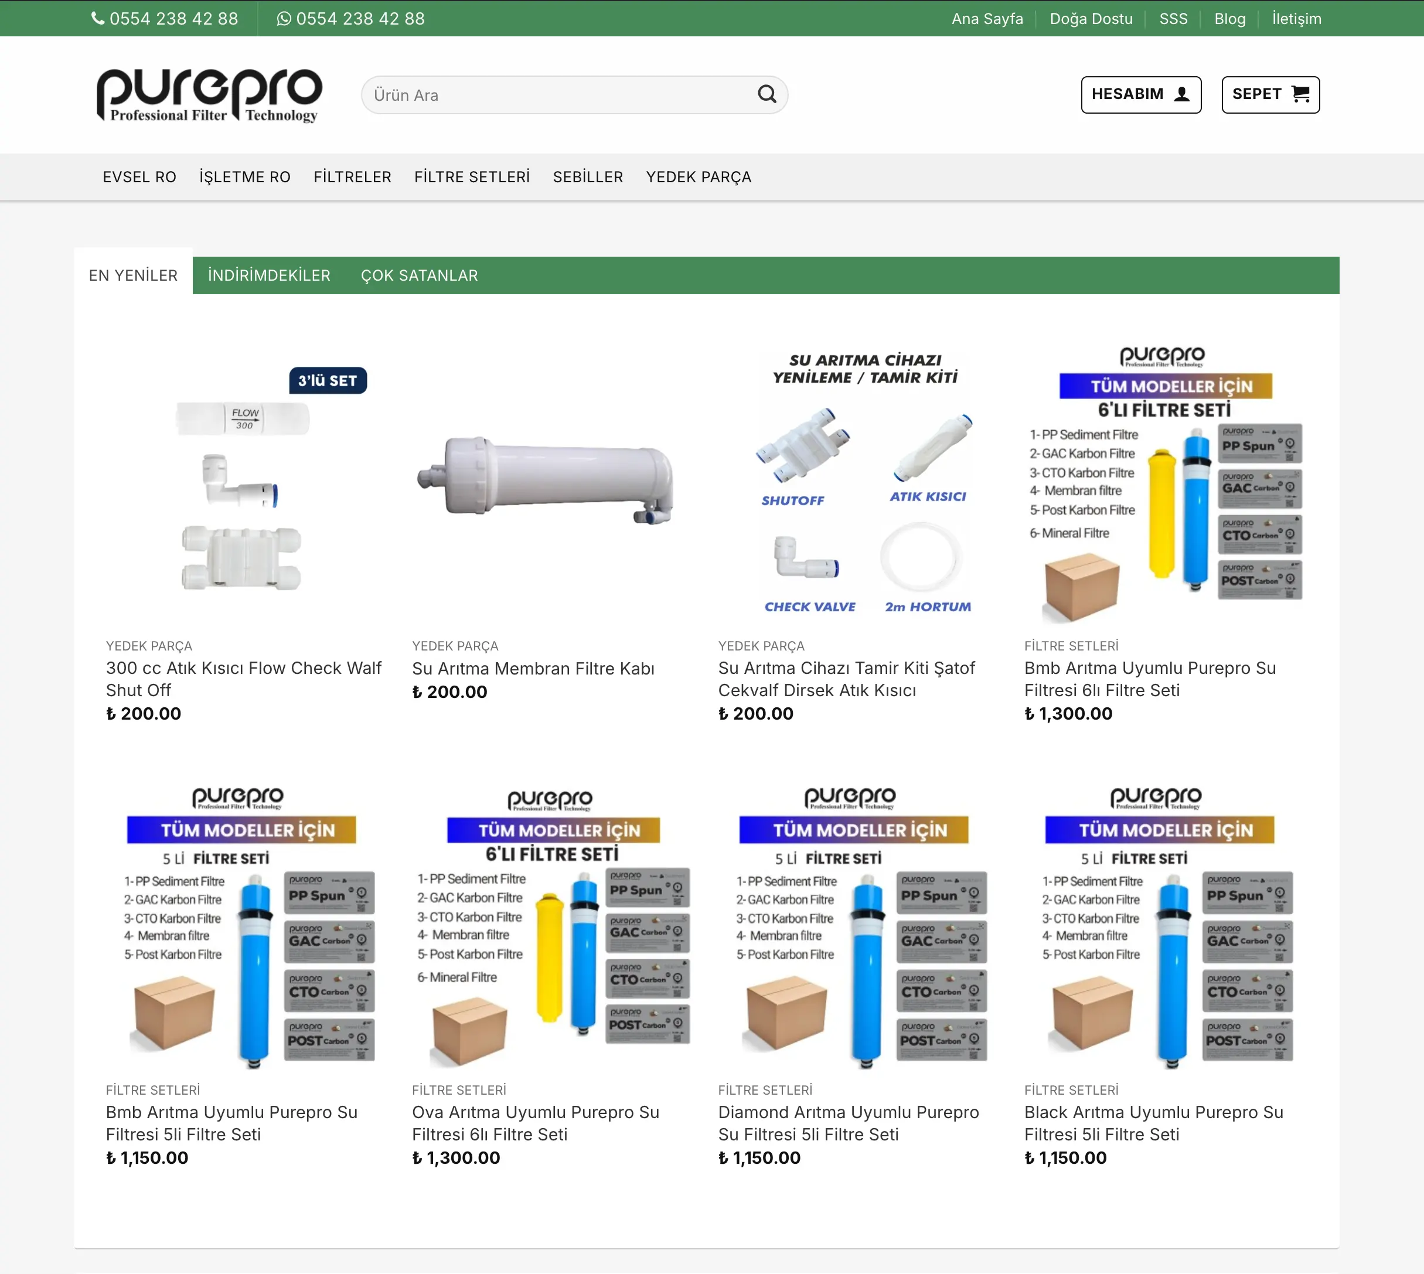Image resolution: width=1424 pixels, height=1274 pixels.
Task: Go to the Ana Sayfa link
Action: [x=987, y=19]
